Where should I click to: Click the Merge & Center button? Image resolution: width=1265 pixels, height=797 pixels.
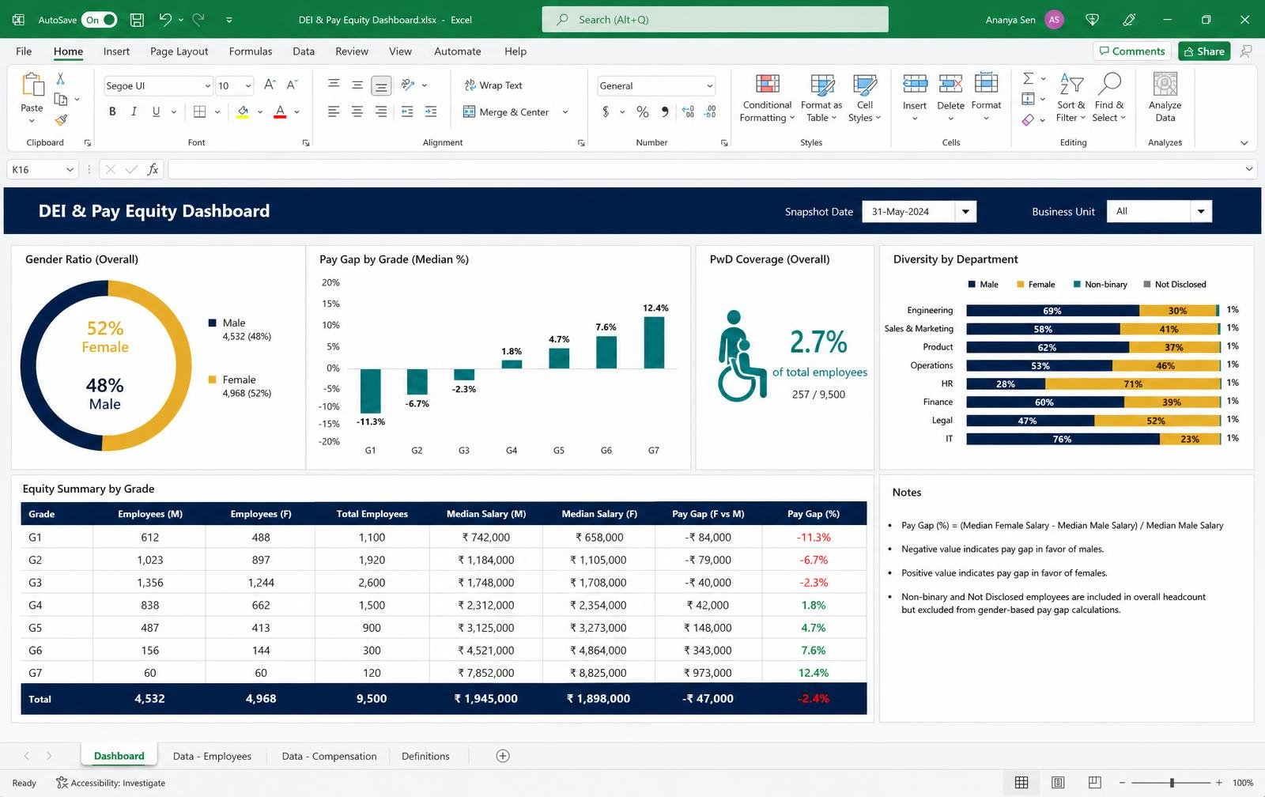point(506,112)
